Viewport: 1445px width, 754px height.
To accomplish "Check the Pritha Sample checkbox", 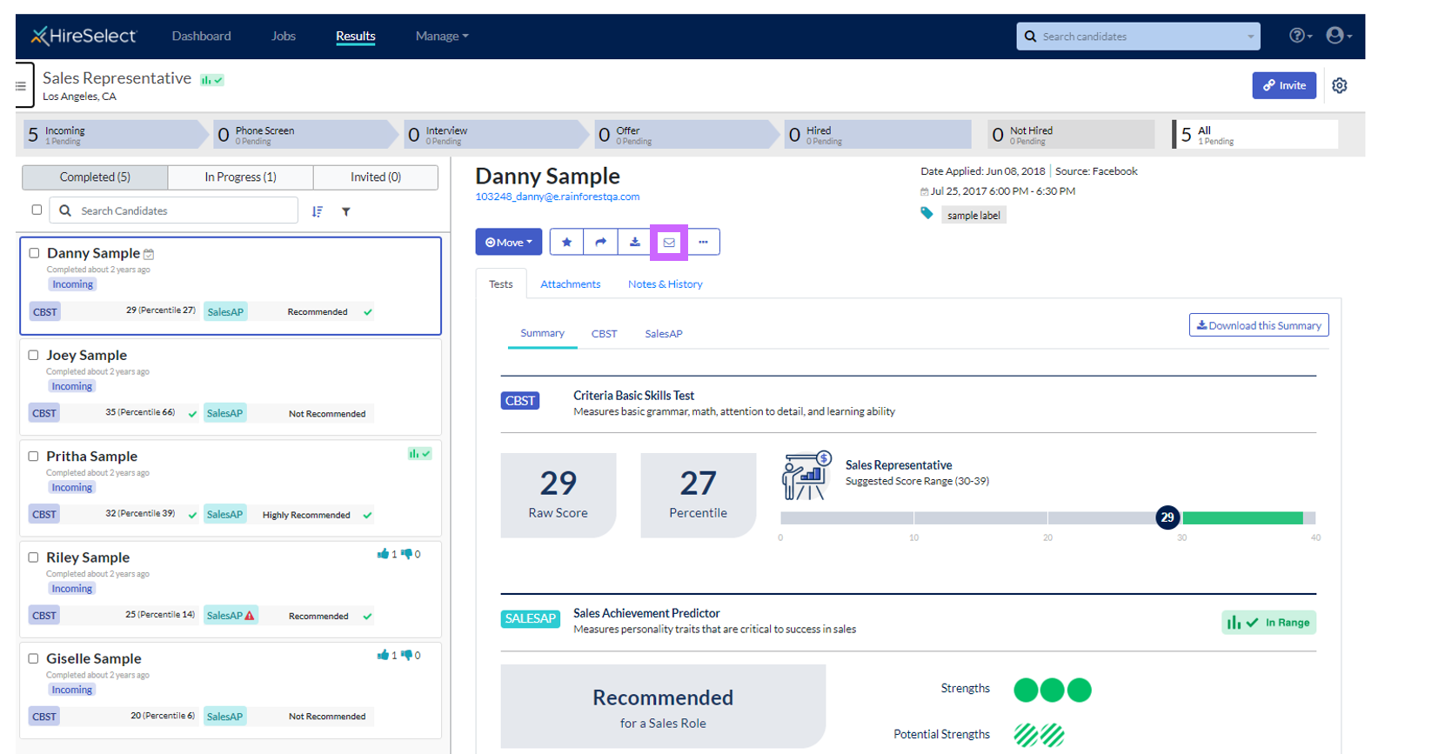I will 33,456.
